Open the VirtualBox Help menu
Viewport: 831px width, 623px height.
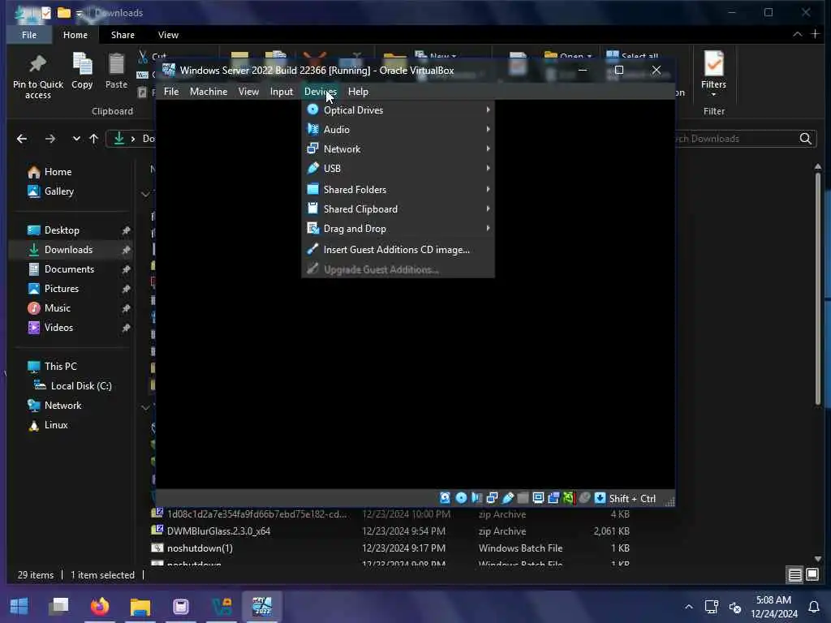point(358,92)
